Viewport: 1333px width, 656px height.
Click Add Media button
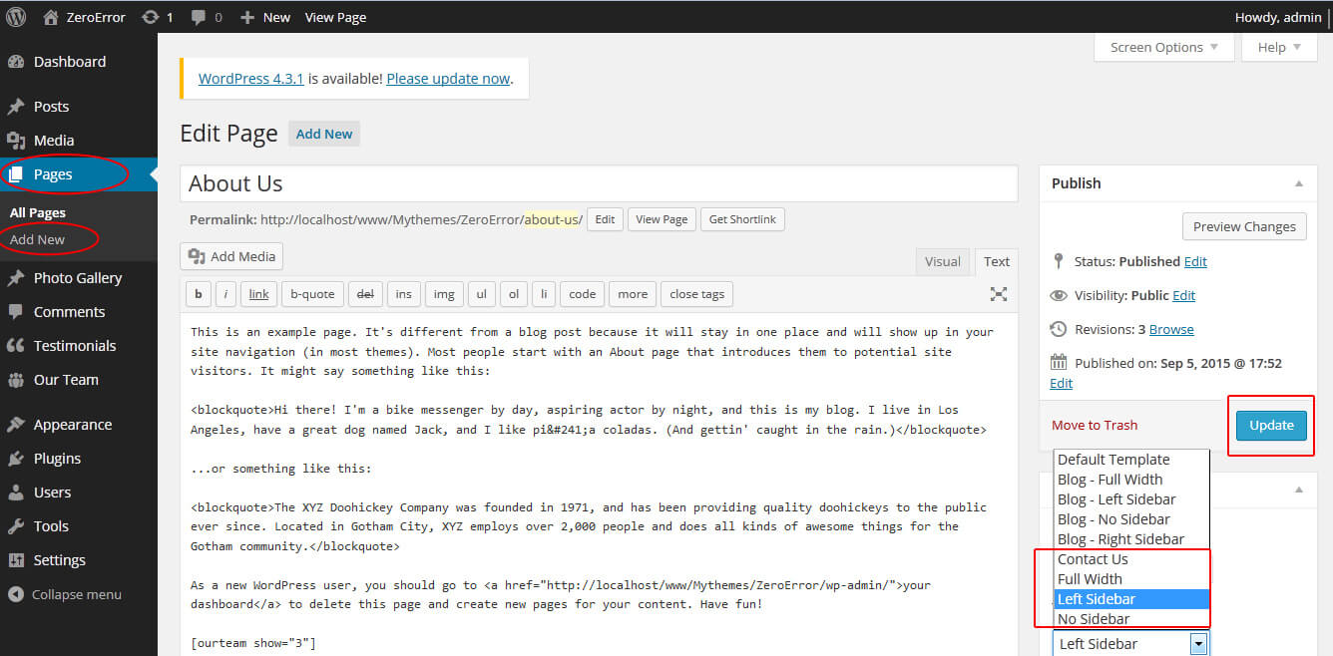pos(231,256)
